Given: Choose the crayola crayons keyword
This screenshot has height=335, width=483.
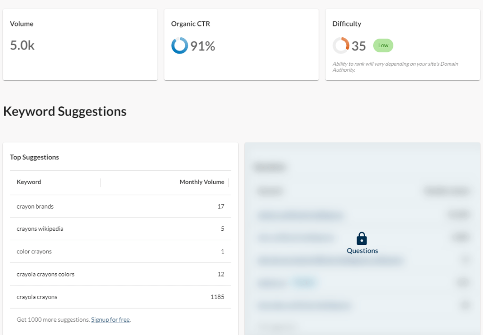Looking at the screenshot, I should [x=37, y=297].
